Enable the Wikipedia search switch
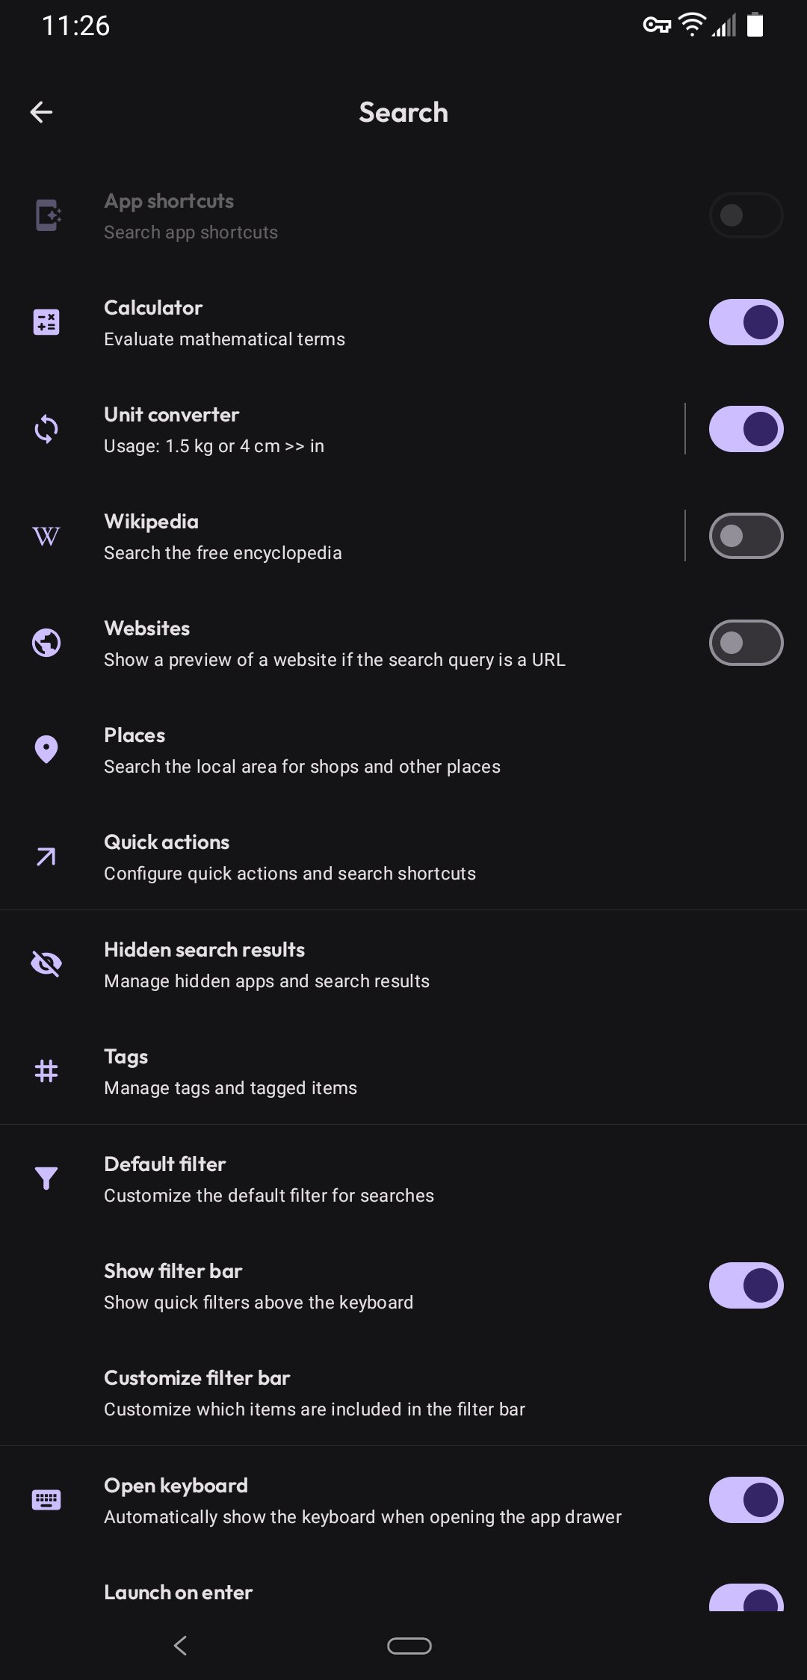The image size is (807, 1680). click(x=746, y=536)
